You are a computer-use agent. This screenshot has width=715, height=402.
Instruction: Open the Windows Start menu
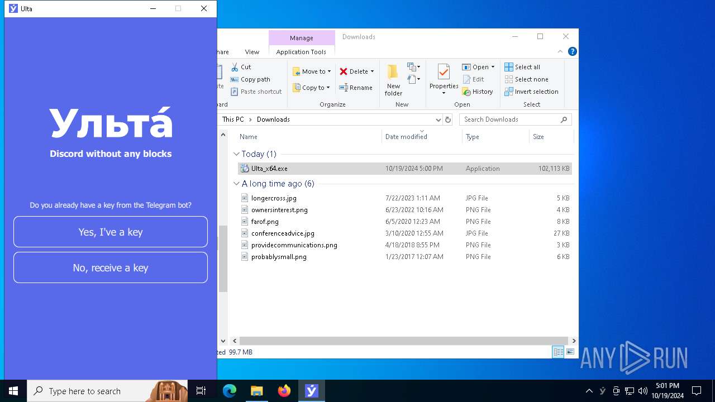pos(13,391)
